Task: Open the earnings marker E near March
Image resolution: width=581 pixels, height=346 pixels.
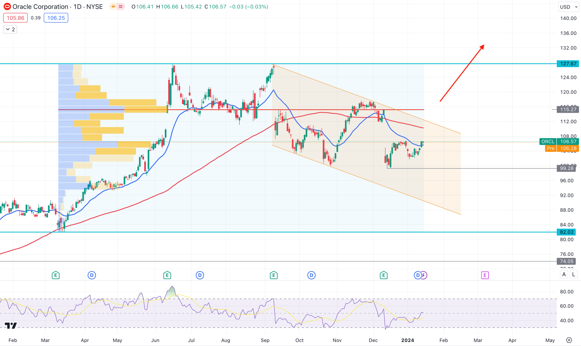Action: tap(55, 275)
